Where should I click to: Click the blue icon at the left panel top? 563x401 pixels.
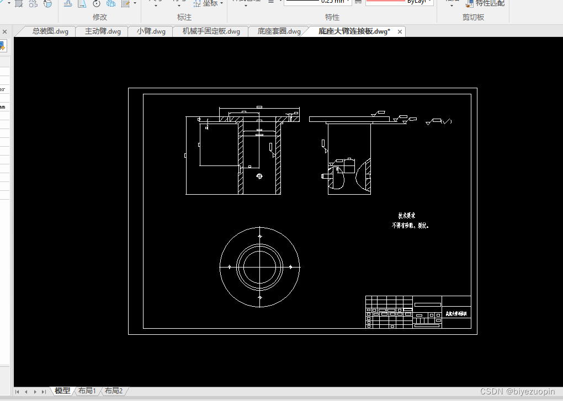pos(2,46)
